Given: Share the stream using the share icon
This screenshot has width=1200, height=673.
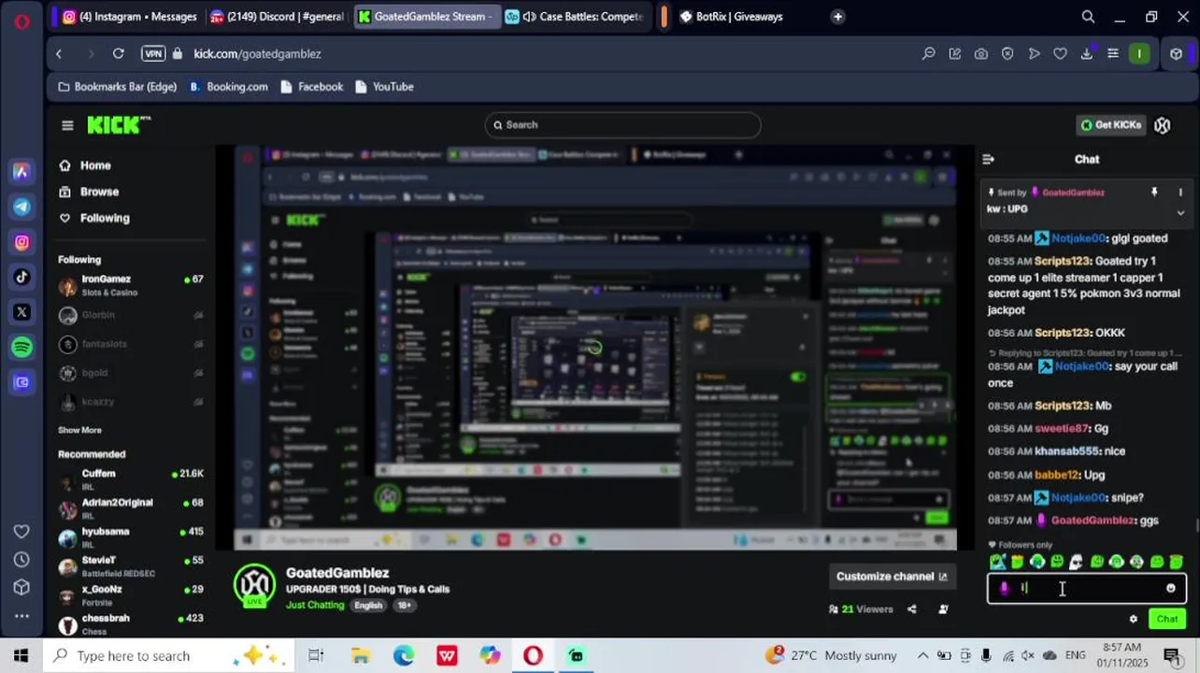Looking at the screenshot, I should pyautogui.click(x=911, y=609).
